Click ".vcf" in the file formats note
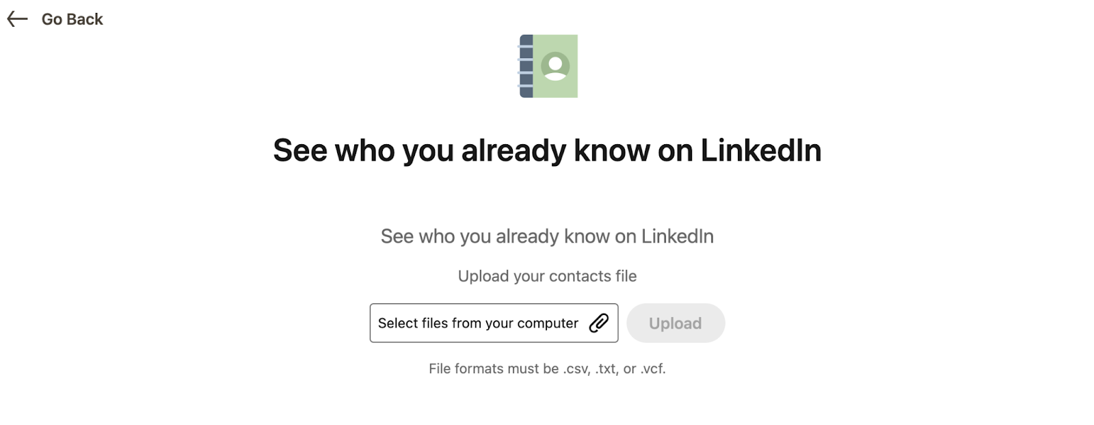The image size is (1094, 425). pos(652,369)
